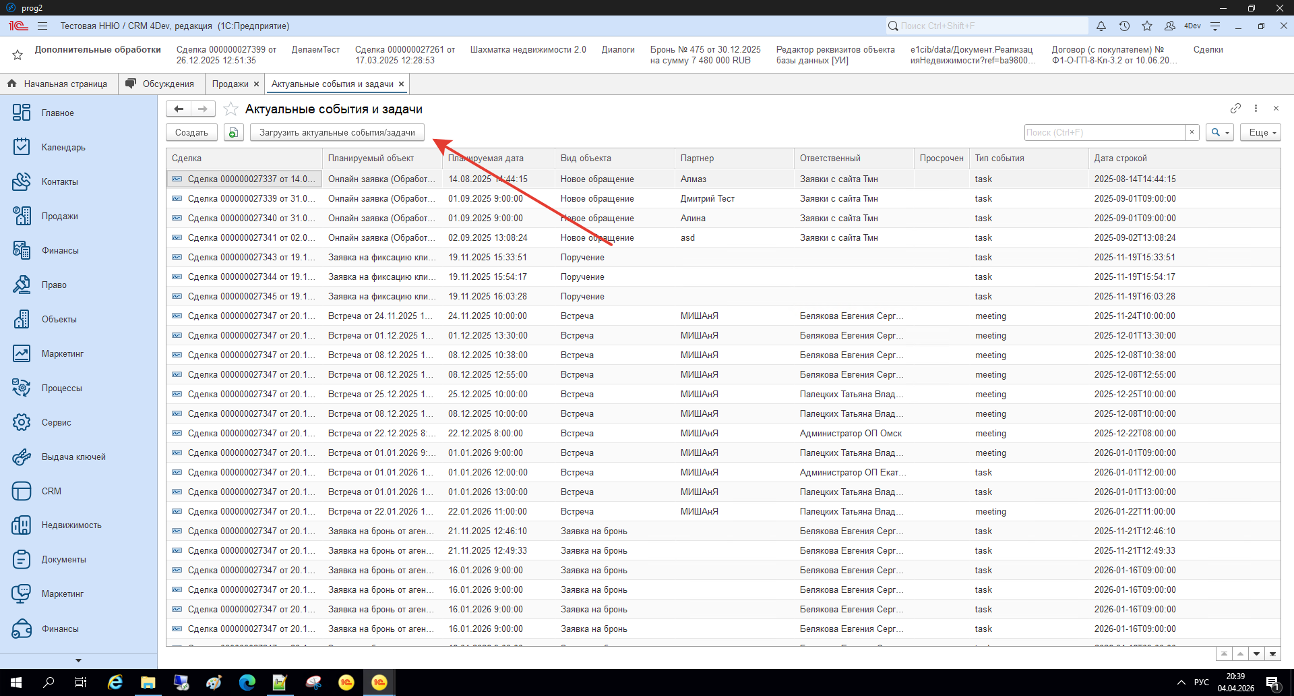This screenshot has height=696, width=1294.
Task: Open Календарь section in sidebar
Action: click(63, 147)
